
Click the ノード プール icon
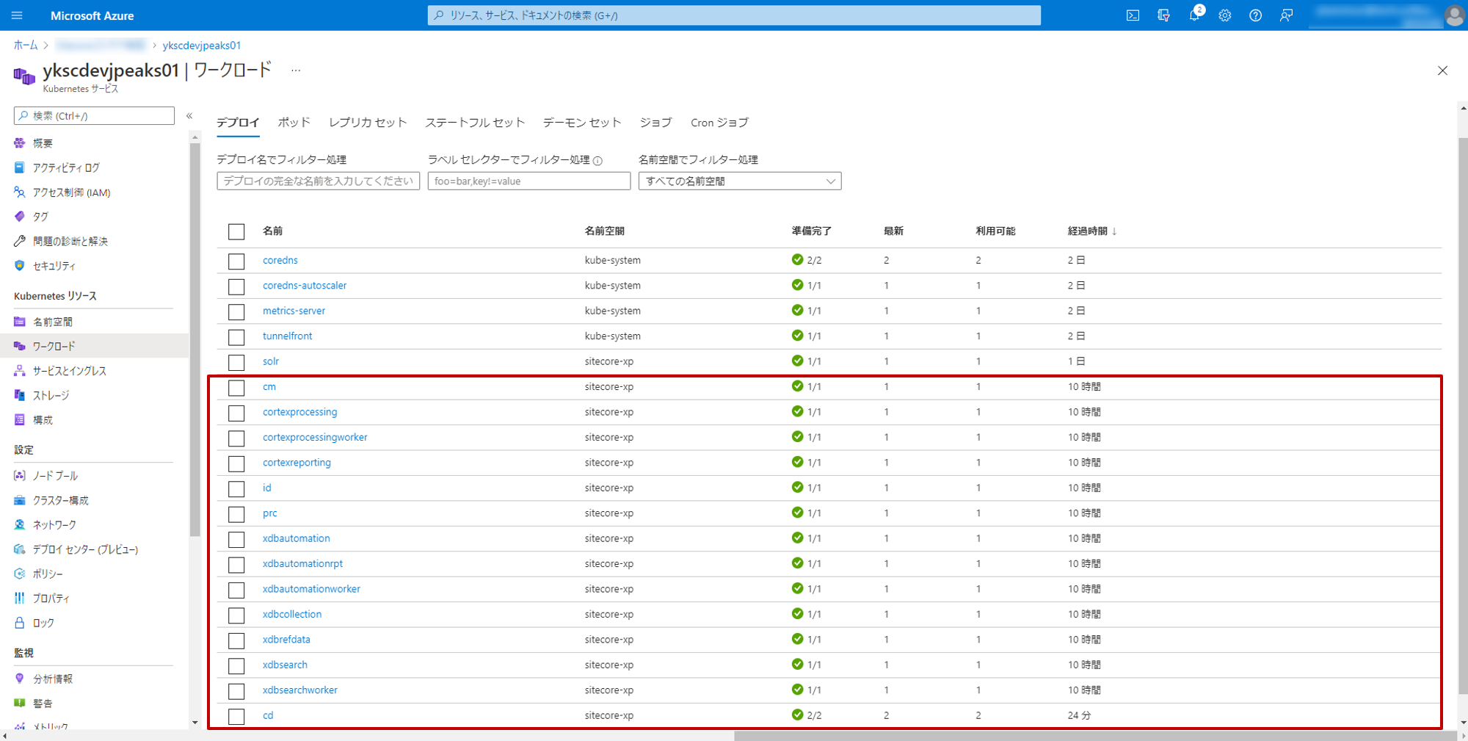[20, 476]
